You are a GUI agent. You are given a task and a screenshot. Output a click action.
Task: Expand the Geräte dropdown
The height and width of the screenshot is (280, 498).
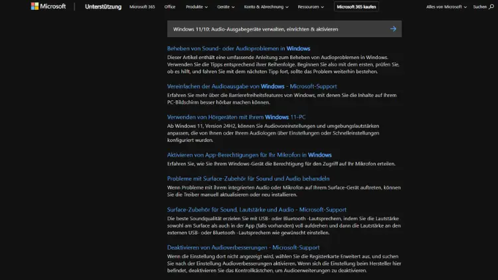(x=226, y=7)
